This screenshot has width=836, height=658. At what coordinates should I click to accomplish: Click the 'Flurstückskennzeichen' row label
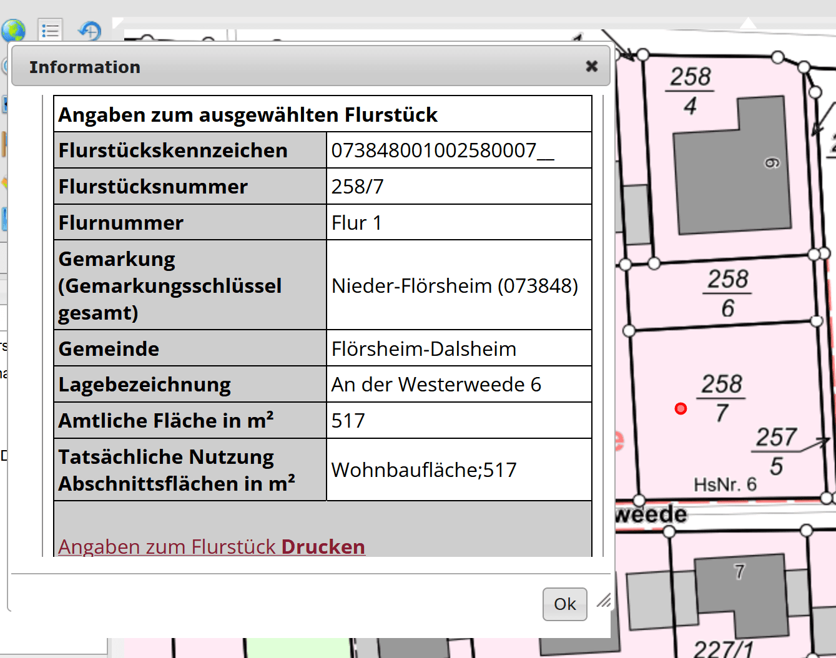173,150
